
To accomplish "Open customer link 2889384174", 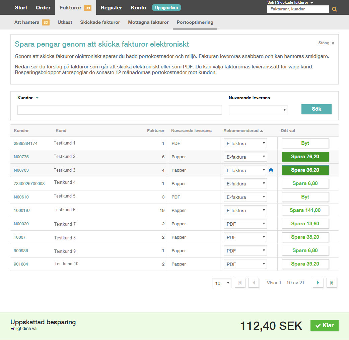I will pos(25,144).
